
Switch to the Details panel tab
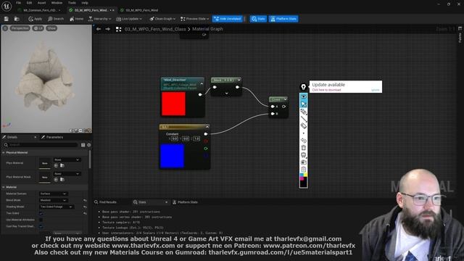tap(12, 137)
